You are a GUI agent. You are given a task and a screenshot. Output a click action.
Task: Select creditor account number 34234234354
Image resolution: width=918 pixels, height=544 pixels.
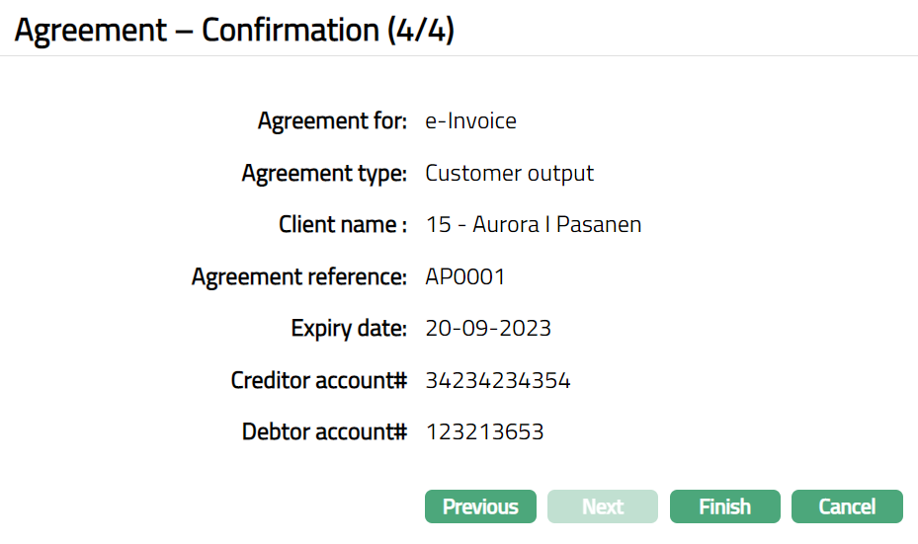pyautogui.click(x=498, y=380)
